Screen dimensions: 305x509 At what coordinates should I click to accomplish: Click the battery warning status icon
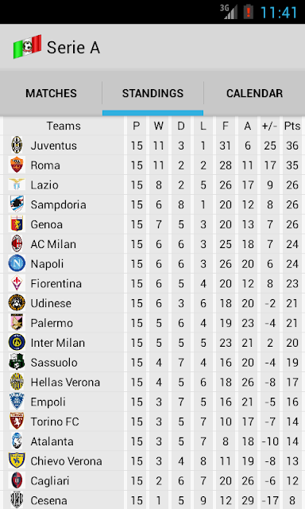(x=248, y=12)
